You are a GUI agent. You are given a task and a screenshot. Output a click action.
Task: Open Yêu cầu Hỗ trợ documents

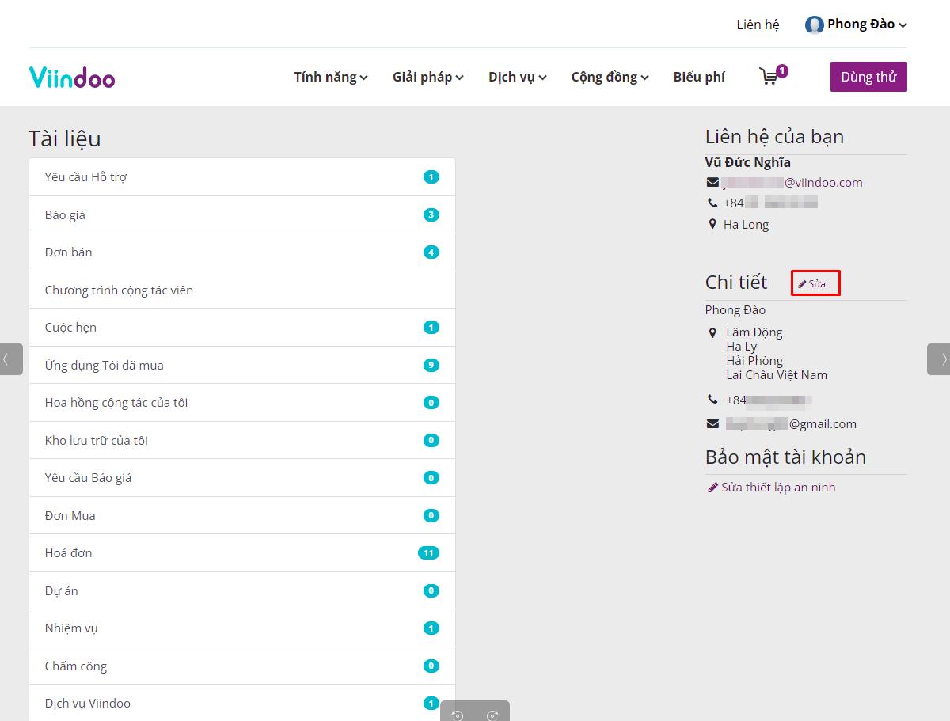point(242,177)
